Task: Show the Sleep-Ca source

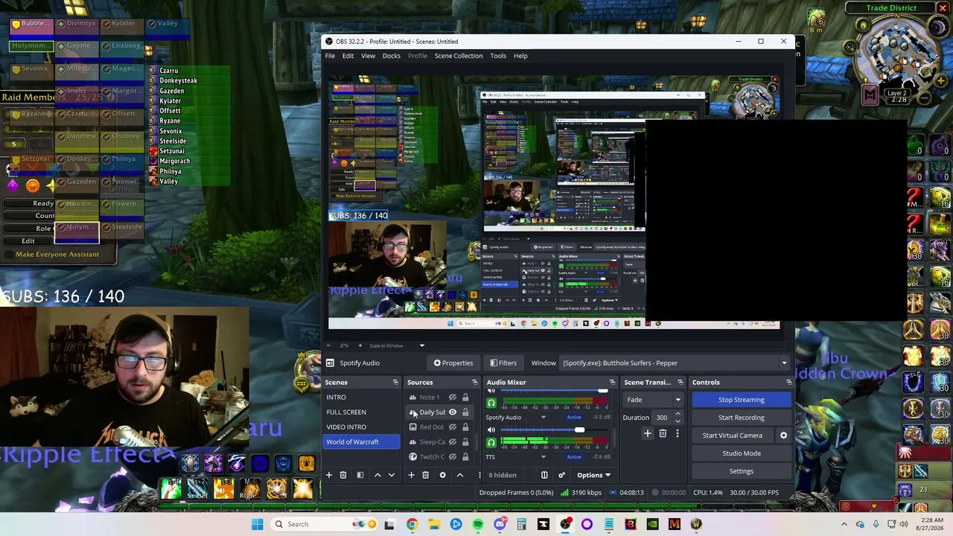Action: click(452, 442)
